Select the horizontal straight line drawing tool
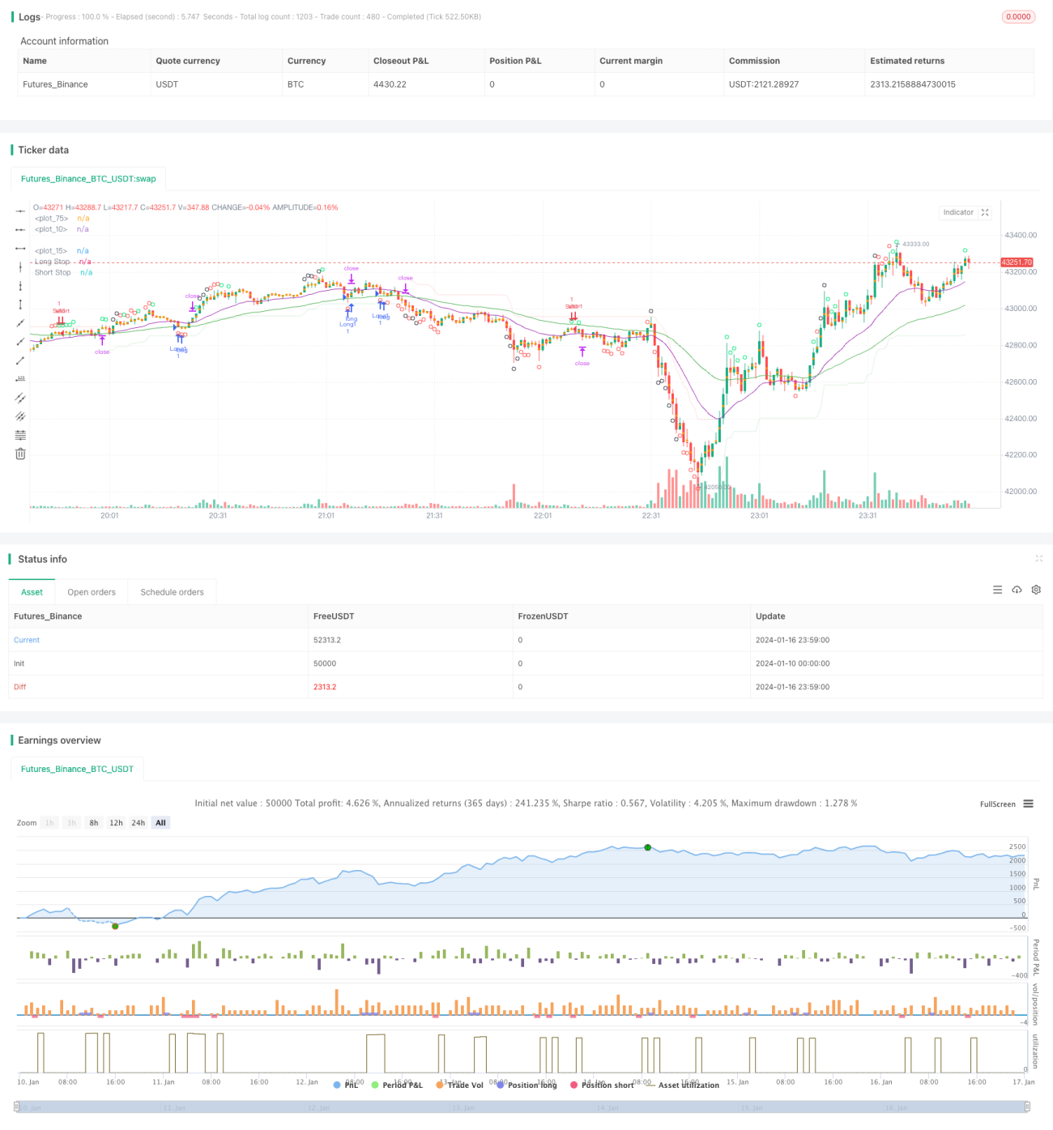 point(20,211)
